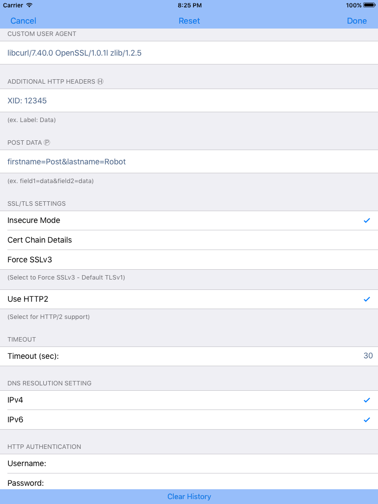This screenshot has height=504, width=378.
Task: Uncheck the Insecure Mode checkmark
Action: [367, 220]
